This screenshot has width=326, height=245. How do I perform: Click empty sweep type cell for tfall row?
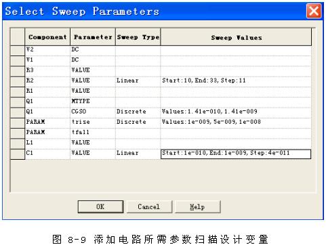click(138, 133)
